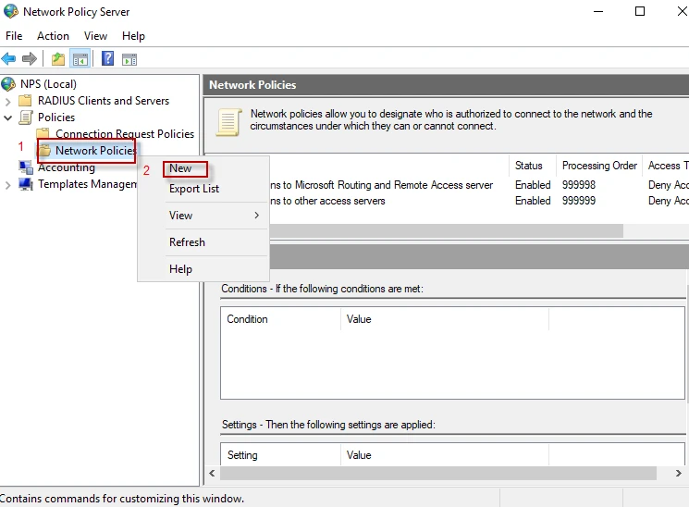Click the blue Help question mark icon

pos(108,59)
